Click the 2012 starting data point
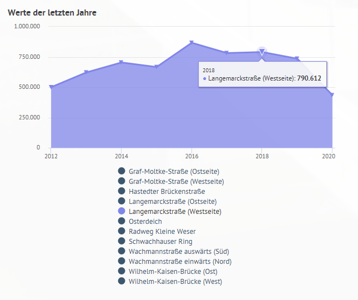The height and width of the screenshot is (300, 358). click(51, 87)
